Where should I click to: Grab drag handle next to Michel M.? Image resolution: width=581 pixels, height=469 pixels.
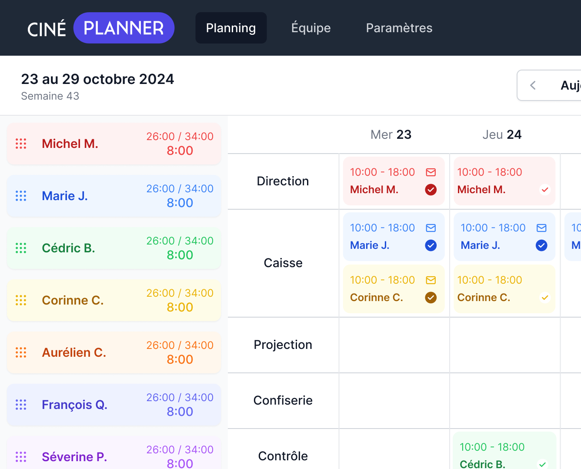(x=21, y=144)
